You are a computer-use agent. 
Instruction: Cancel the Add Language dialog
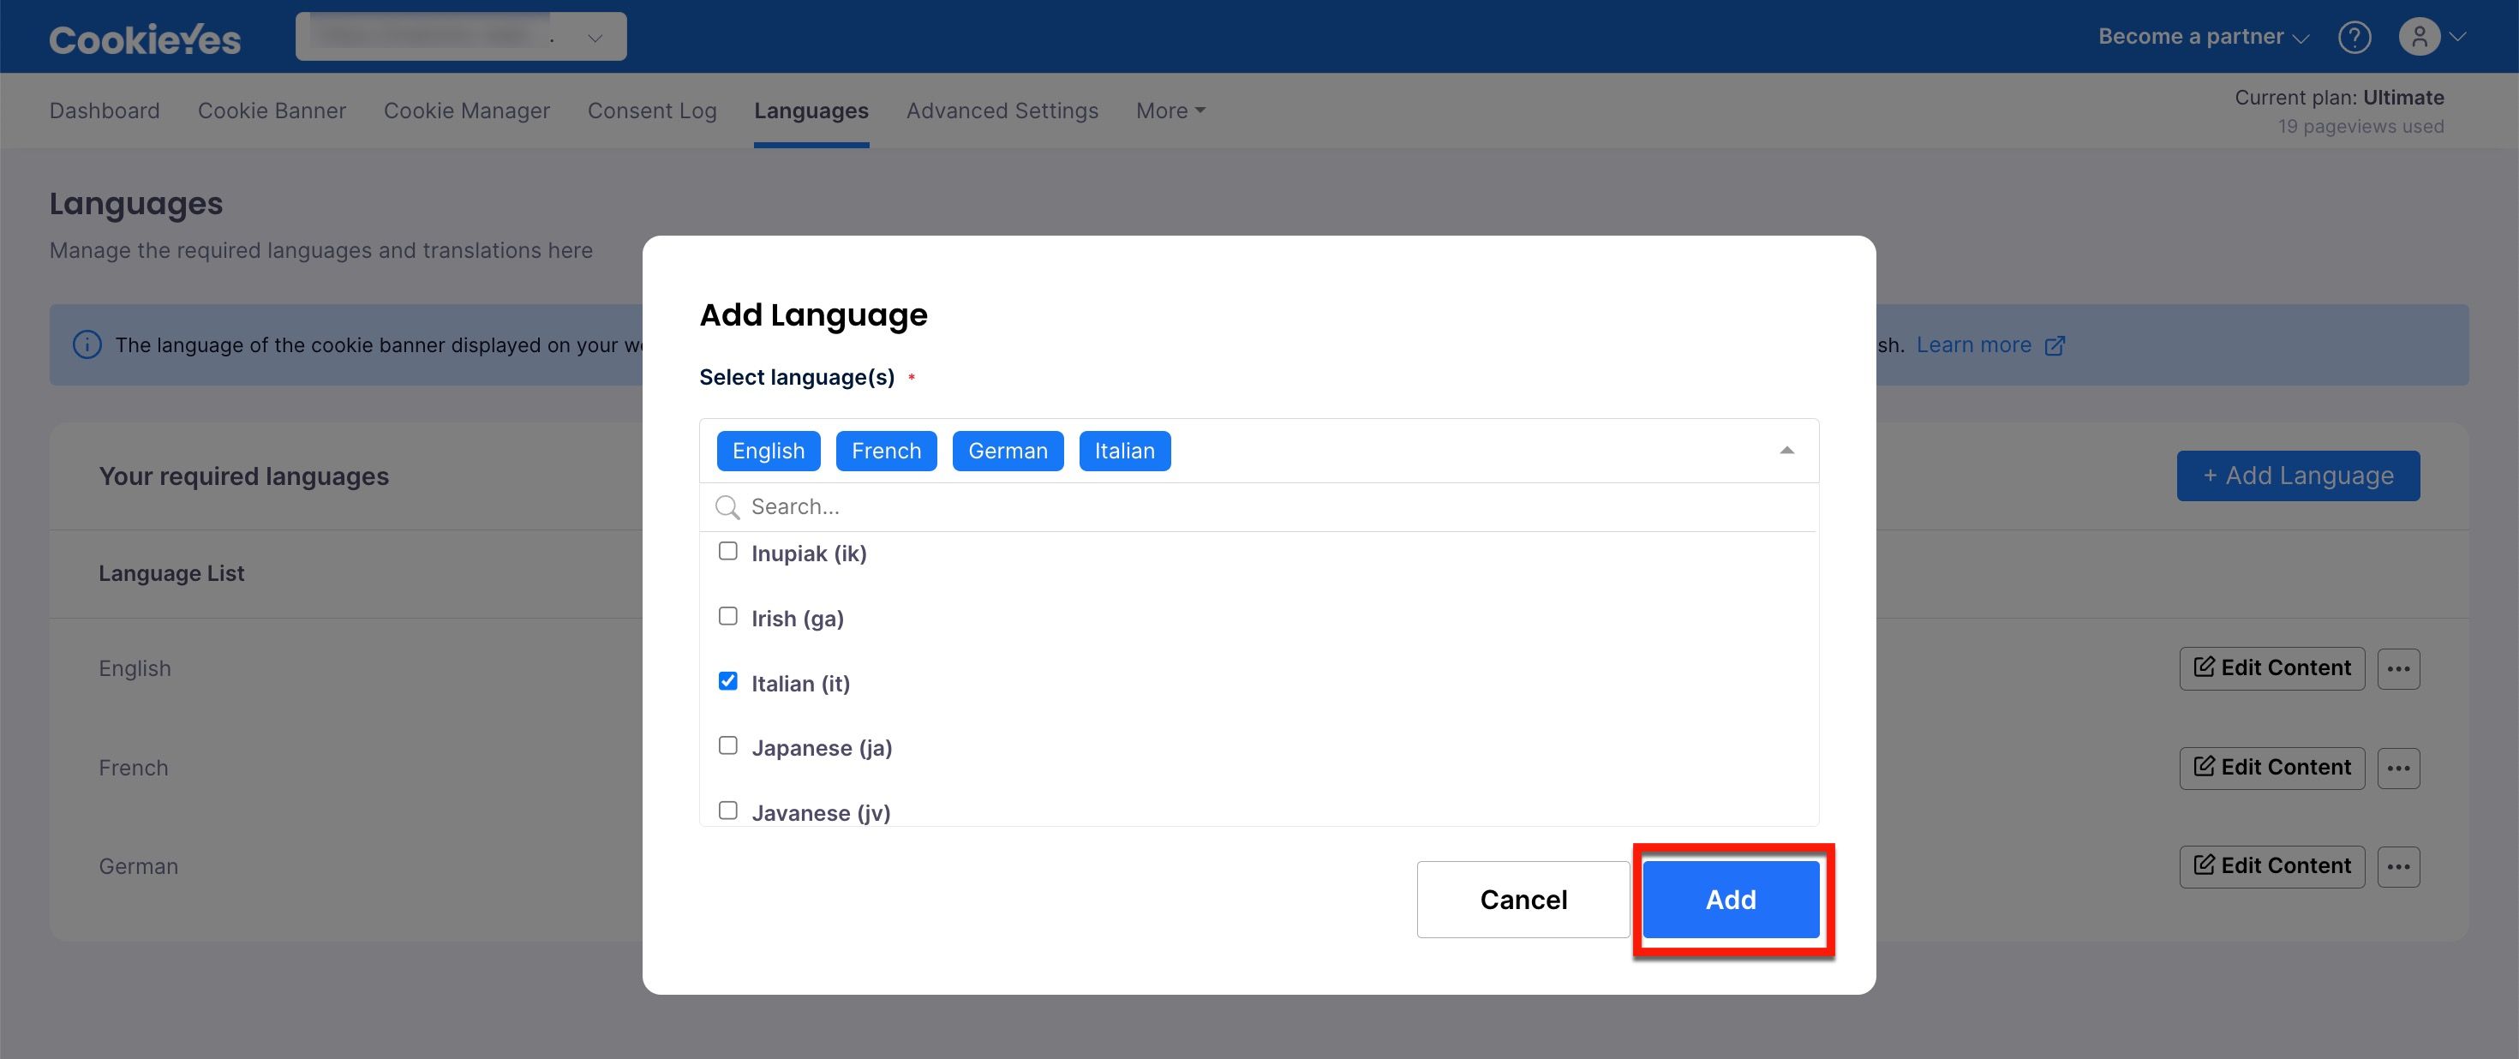[1523, 900]
